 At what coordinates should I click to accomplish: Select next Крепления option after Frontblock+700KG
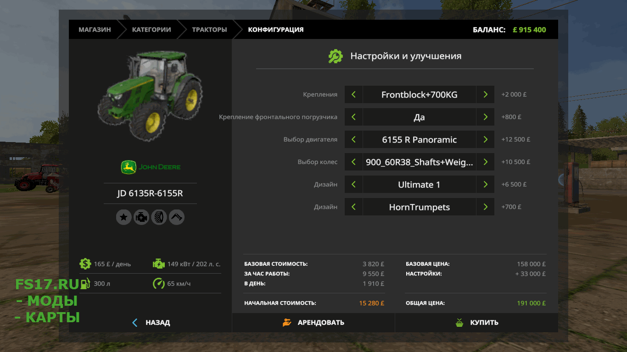click(x=485, y=94)
